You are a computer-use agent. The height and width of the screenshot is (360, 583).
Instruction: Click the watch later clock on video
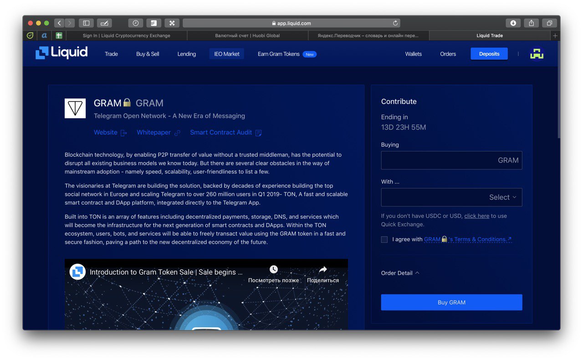click(274, 270)
